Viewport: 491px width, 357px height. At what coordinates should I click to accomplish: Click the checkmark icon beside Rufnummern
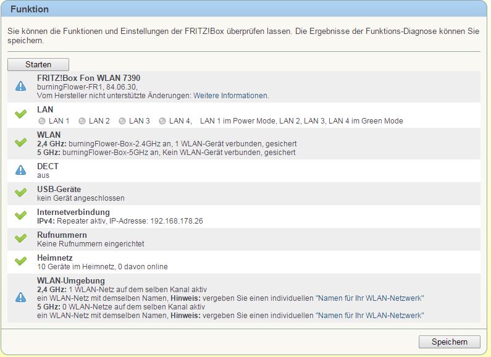(x=20, y=238)
